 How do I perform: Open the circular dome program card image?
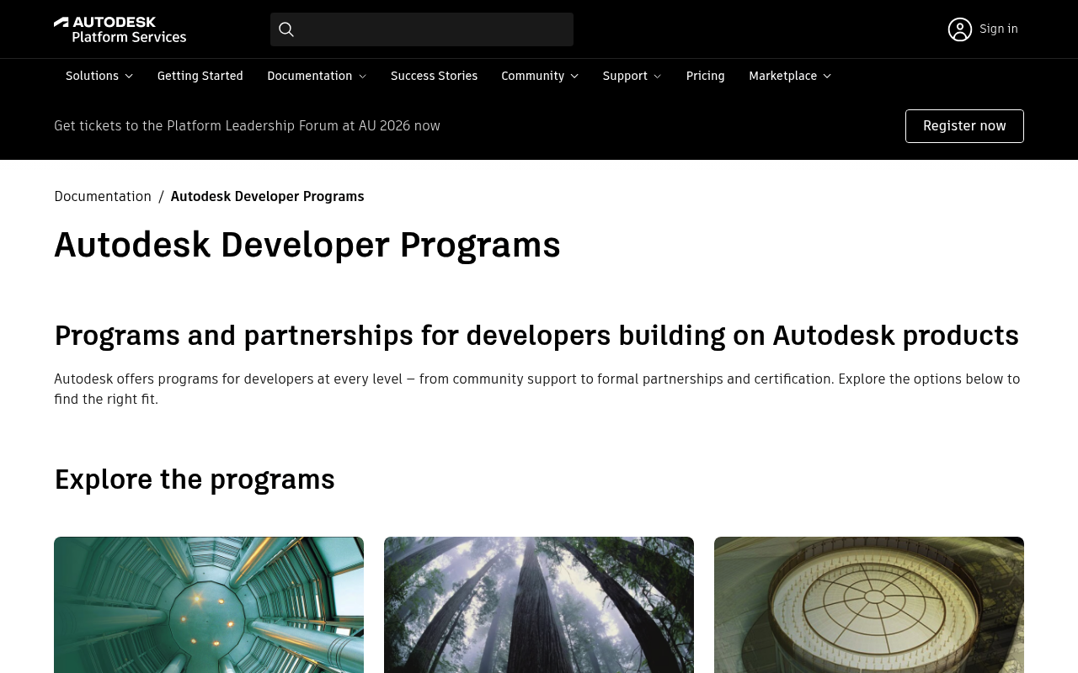[x=869, y=605]
